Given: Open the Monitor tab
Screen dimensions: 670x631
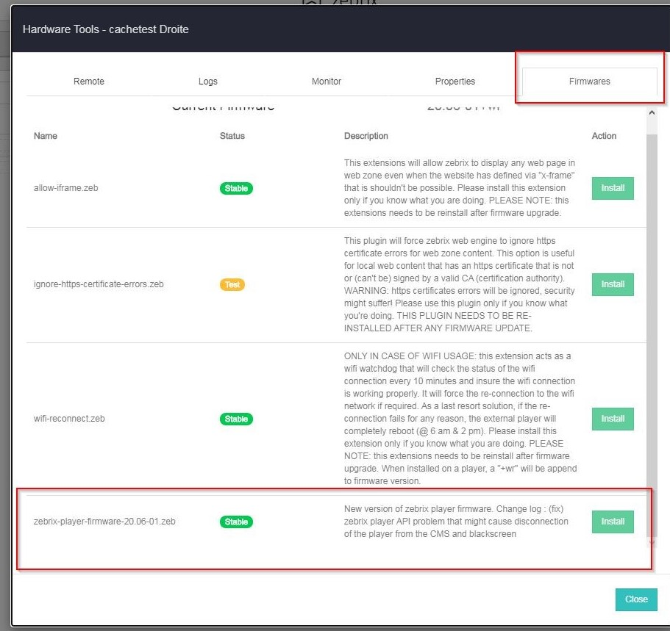Looking at the screenshot, I should (327, 81).
